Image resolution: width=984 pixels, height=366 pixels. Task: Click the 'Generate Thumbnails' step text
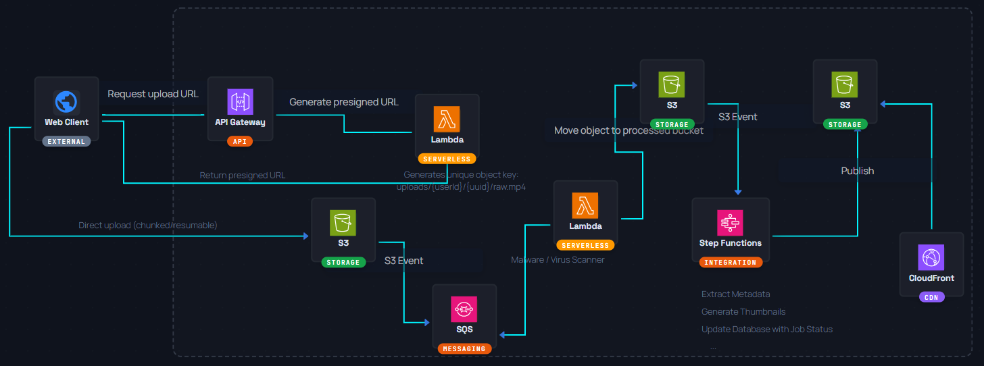coord(743,312)
